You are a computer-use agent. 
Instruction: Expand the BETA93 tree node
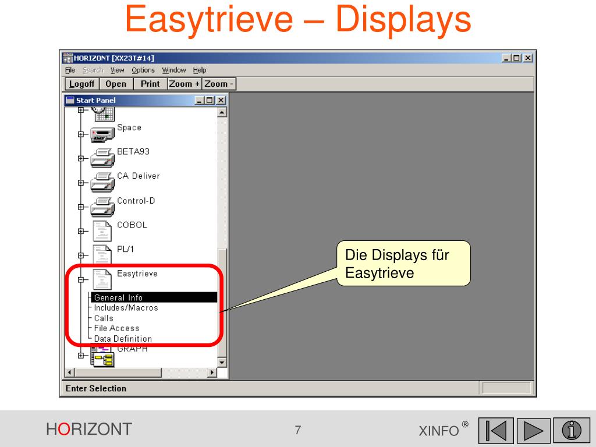click(x=80, y=158)
